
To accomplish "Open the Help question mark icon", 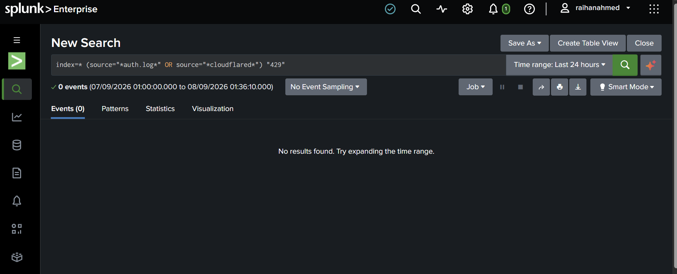I will point(529,9).
